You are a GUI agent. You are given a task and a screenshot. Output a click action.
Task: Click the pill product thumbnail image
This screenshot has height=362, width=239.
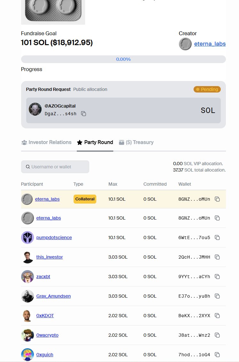click(53, 12)
